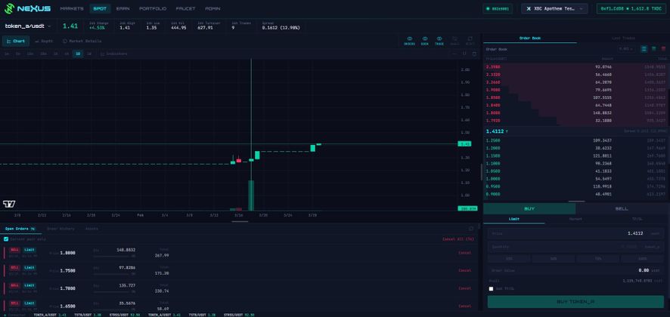
Task: Click the dimmed layout icon beside Trade
Action: pos(454,41)
